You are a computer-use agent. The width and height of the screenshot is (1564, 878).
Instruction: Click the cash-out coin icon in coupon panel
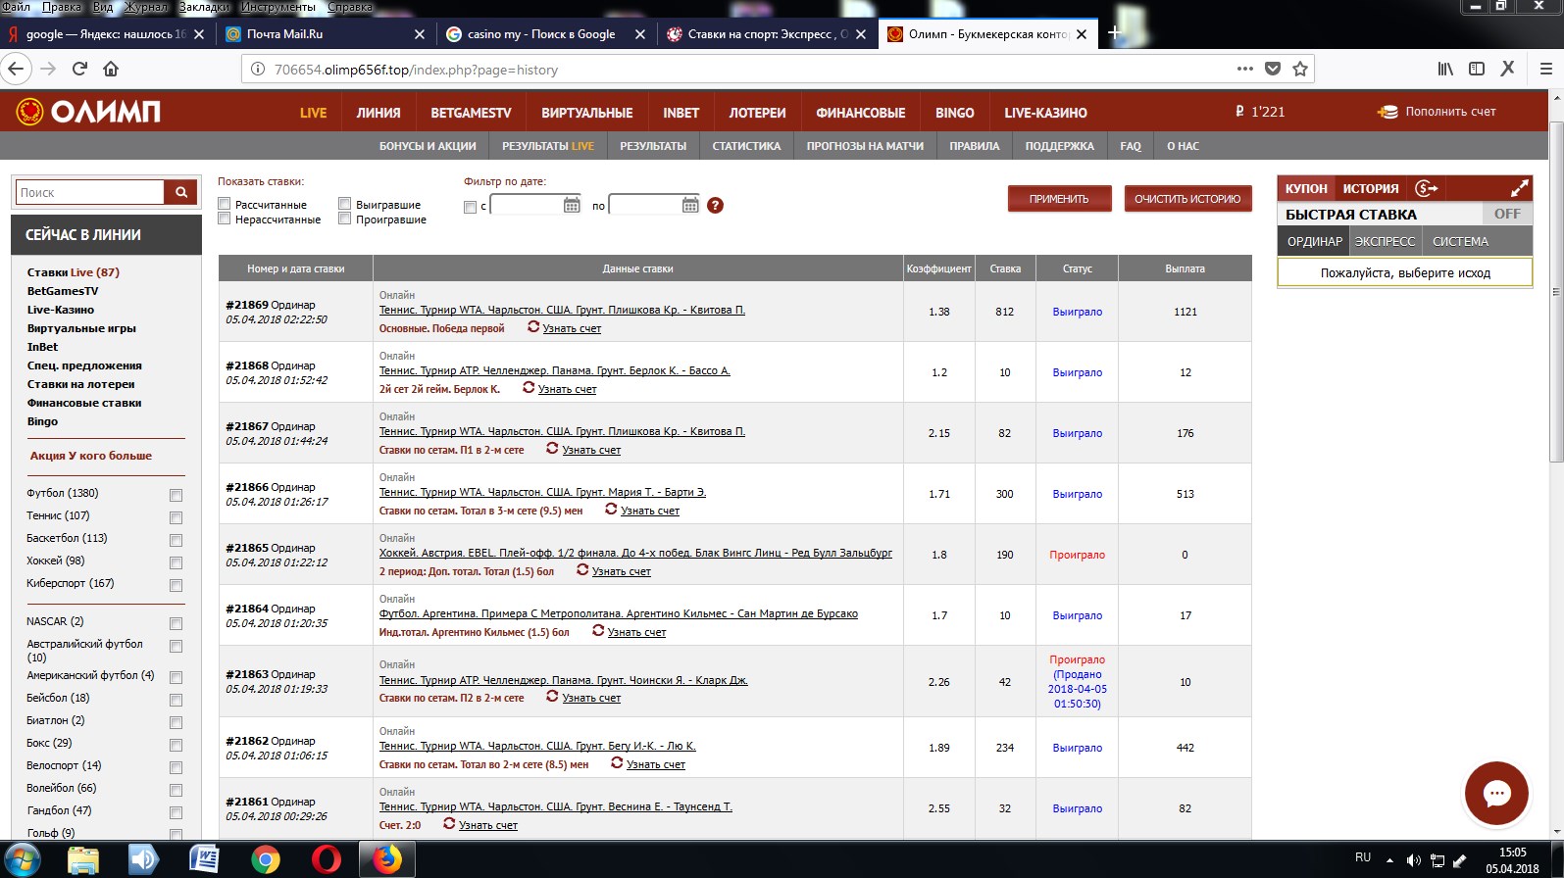point(1427,188)
